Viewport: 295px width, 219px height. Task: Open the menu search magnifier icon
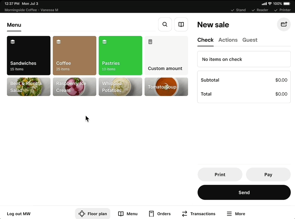click(x=165, y=25)
